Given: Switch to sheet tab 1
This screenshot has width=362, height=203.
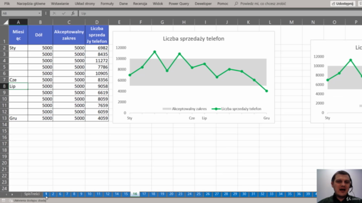Looking at the screenshot, I should 46,194.
